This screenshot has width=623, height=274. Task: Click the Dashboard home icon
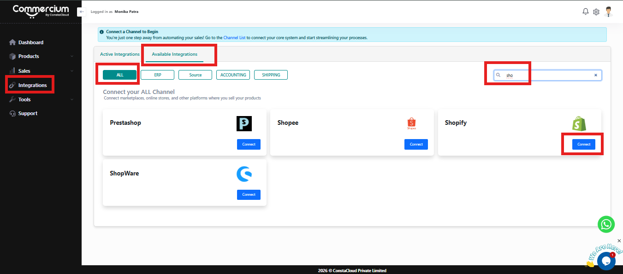point(12,42)
